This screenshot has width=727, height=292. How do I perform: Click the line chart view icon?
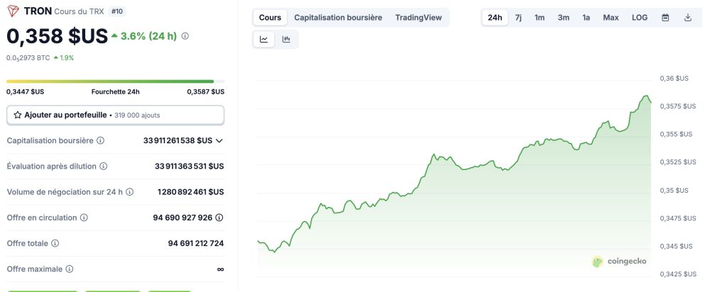(x=264, y=40)
